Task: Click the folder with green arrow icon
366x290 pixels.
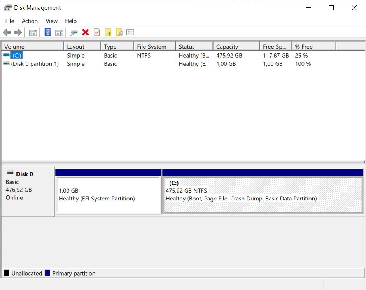Action: pos(108,32)
